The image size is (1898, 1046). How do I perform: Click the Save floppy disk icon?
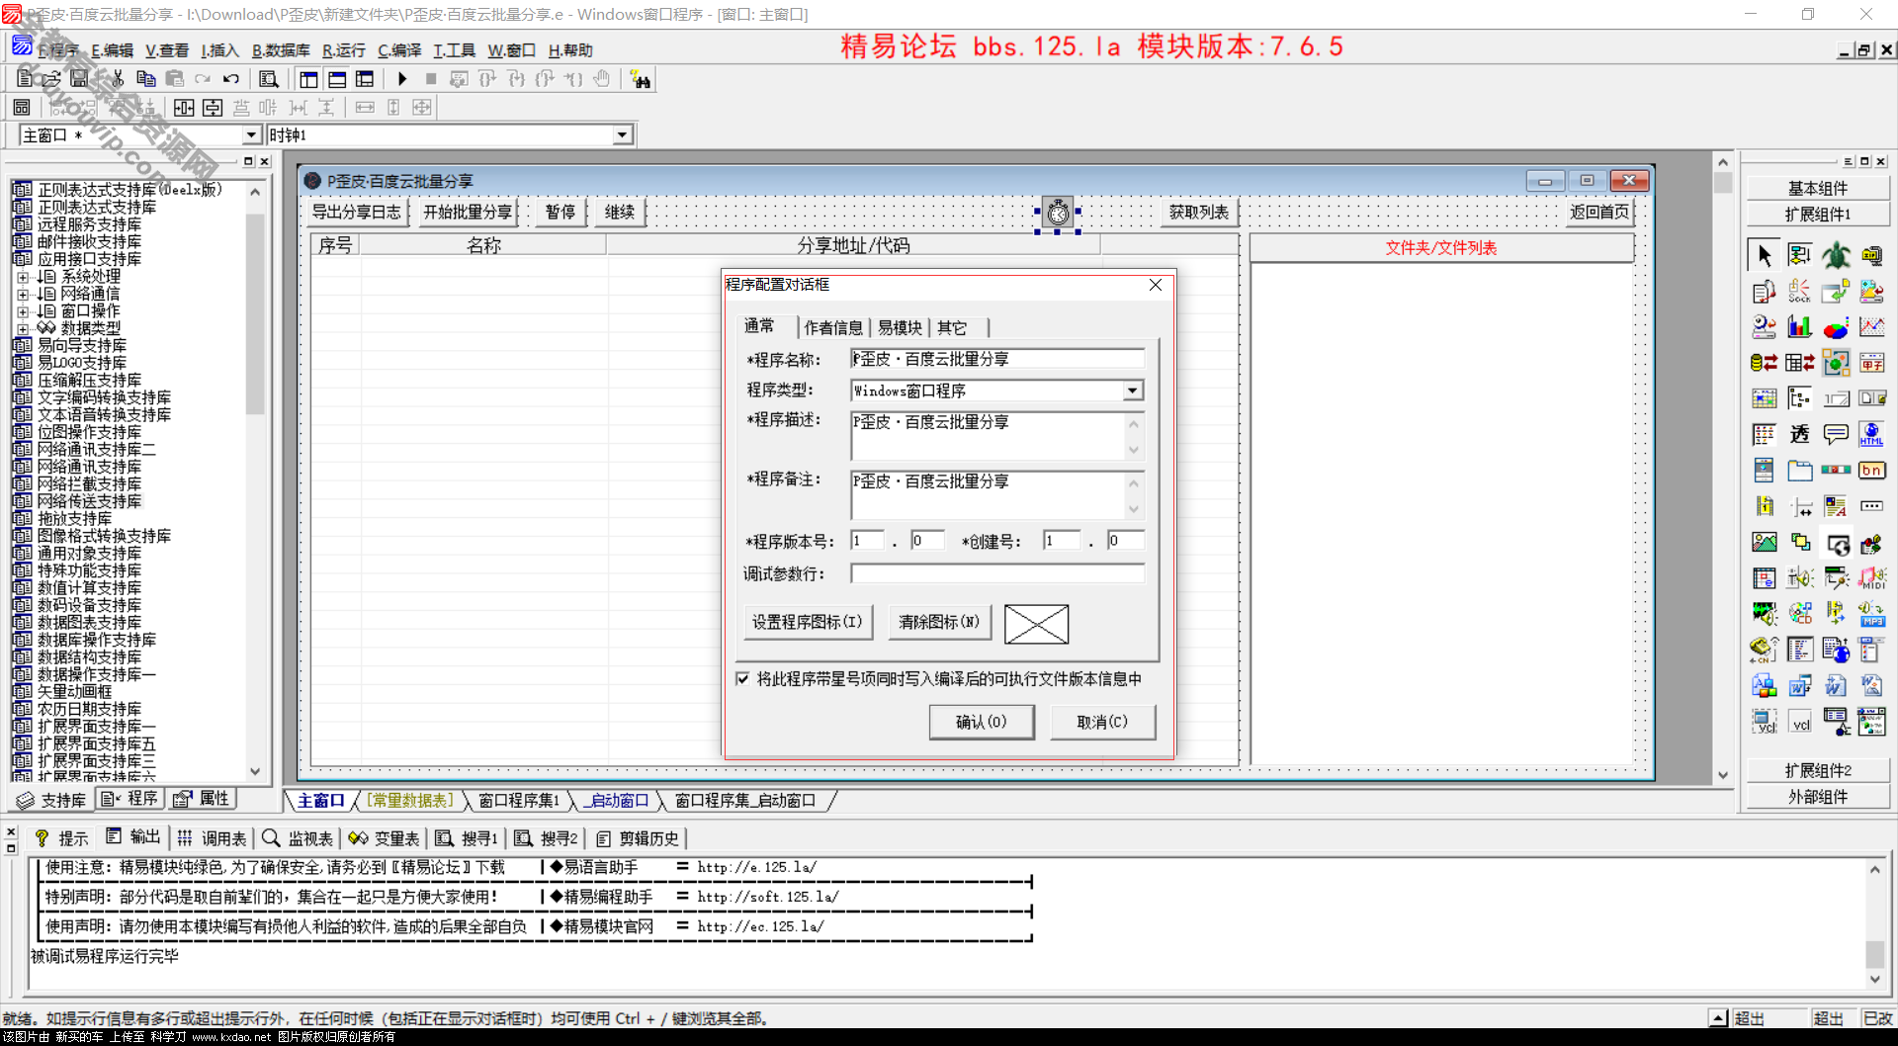[x=79, y=79]
